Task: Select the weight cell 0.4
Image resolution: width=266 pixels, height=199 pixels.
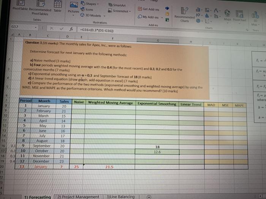Action: pyautogui.click(x=12, y=161)
